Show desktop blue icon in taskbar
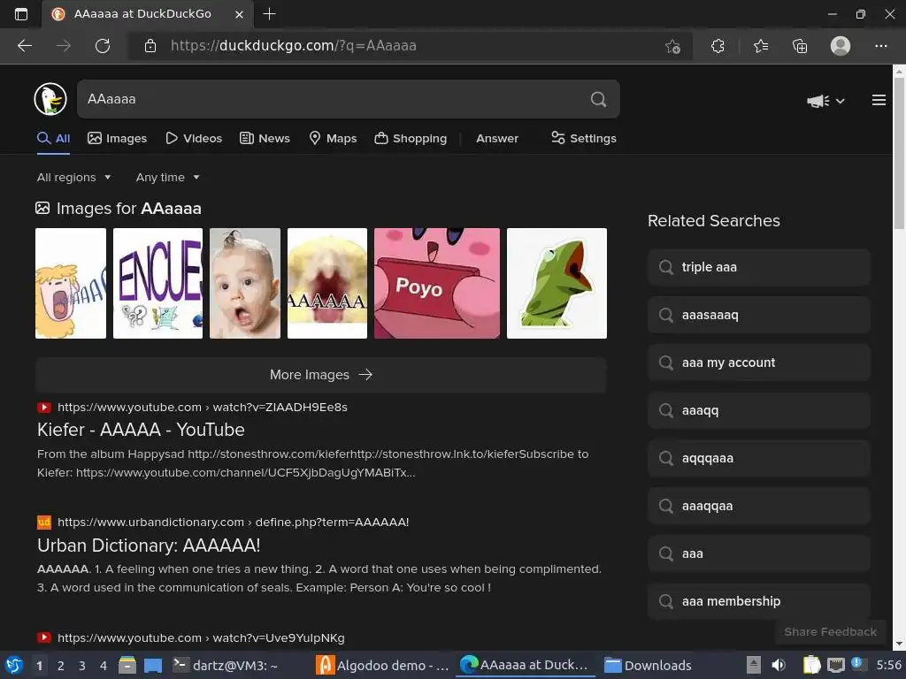The width and height of the screenshot is (906, 679). pos(152,666)
